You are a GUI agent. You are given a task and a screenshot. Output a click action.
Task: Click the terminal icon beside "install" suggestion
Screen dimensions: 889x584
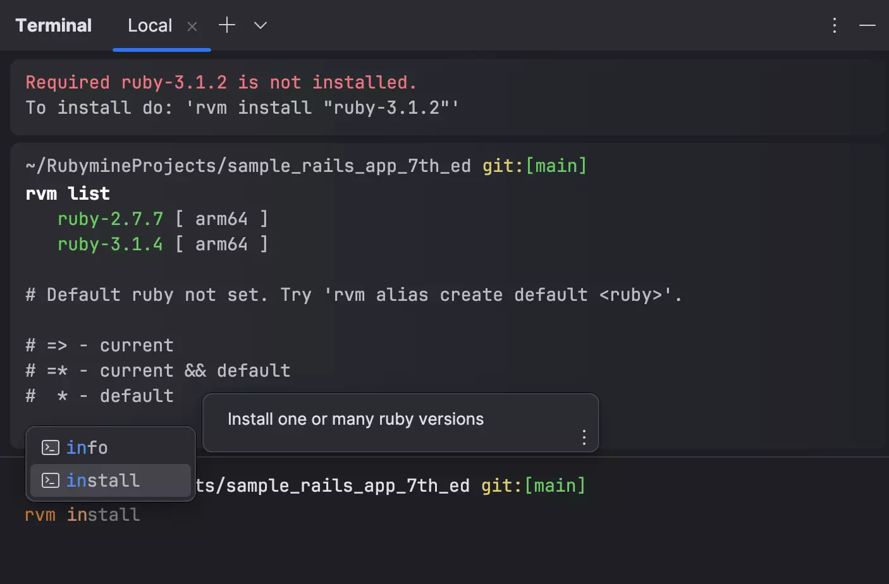pyautogui.click(x=49, y=480)
